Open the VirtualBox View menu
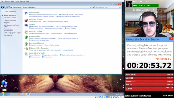This screenshot has height=98, width=174. [13, 1]
